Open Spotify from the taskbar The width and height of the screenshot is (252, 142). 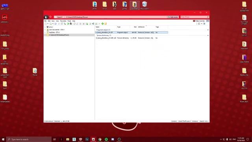(x=106, y=139)
